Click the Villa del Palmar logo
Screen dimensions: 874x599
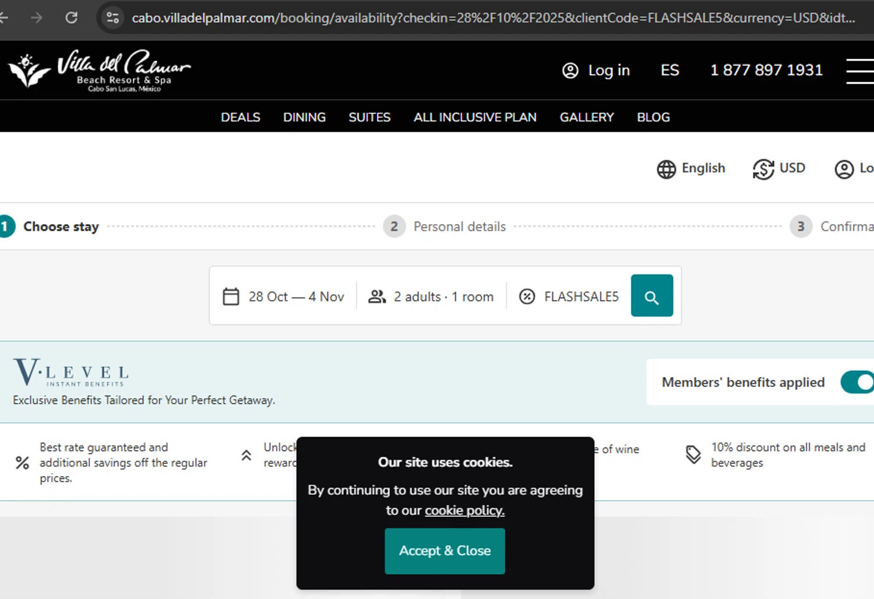(99, 71)
